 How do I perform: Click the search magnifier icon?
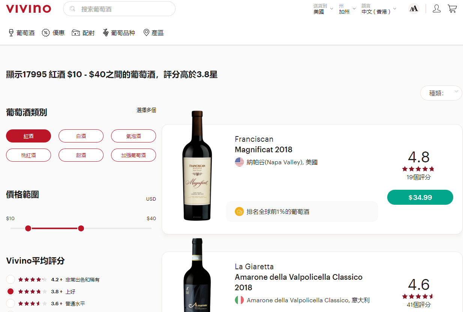pos(72,9)
